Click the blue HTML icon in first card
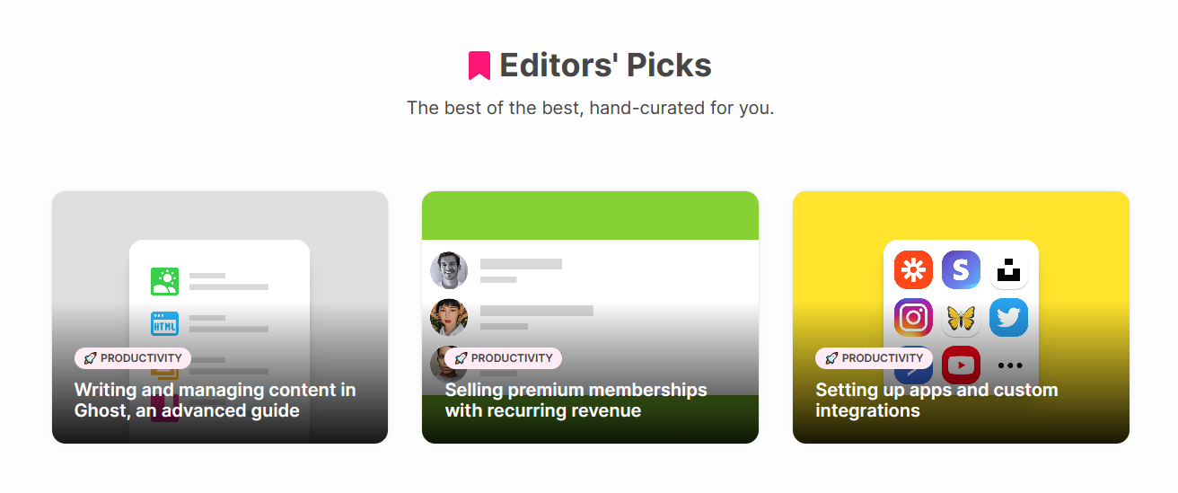1178x493 pixels. [x=164, y=323]
